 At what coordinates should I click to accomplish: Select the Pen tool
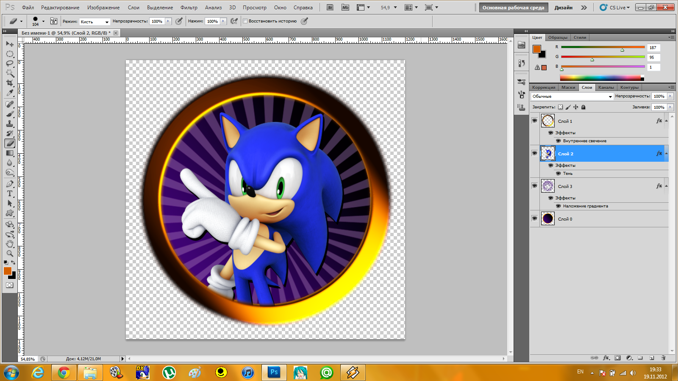[x=10, y=184]
